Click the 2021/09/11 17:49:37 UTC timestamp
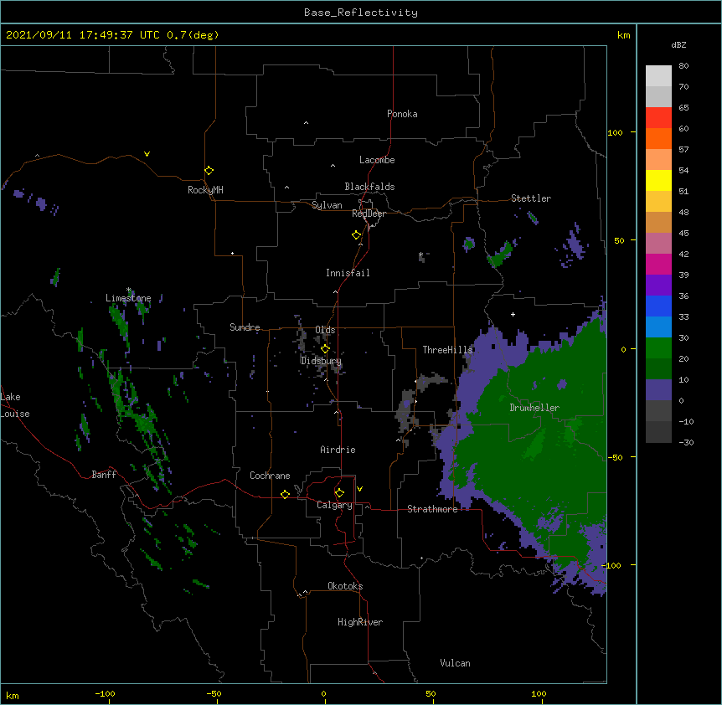The width and height of the screenshot is (722, 705). pyautogui.click(x=82, y=35)
